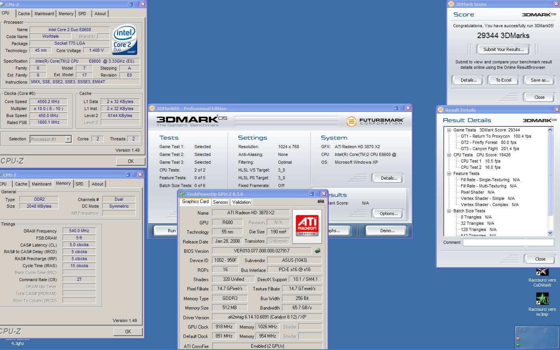The height and width of the screenshot is (350, 560).
Task: Click the Result Details scroll-down arrow
Action: tap(550, 233)
